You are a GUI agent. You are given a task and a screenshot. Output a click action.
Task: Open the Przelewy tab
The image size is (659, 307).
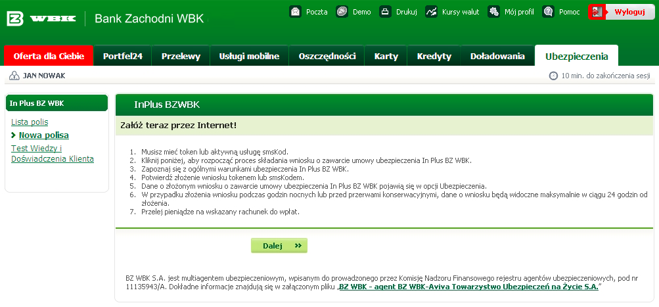[x=181, y=56]
